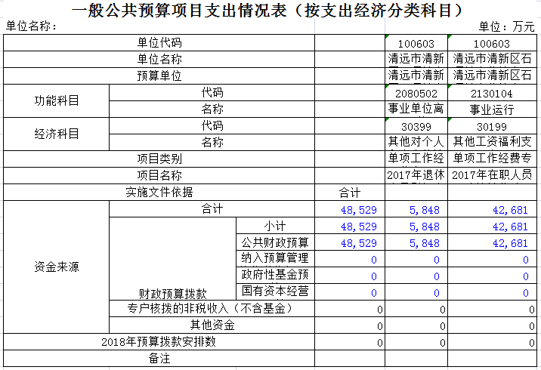The width and height of the screenshot is (541, 370).
Task: Click the 政府性基金预 row label
Action: click(274, 275)
